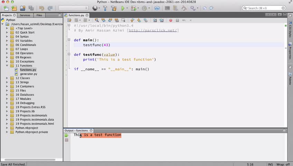Expand the 05 Variables folder
This screenshot has width=293, height=166.
[7, 40]
